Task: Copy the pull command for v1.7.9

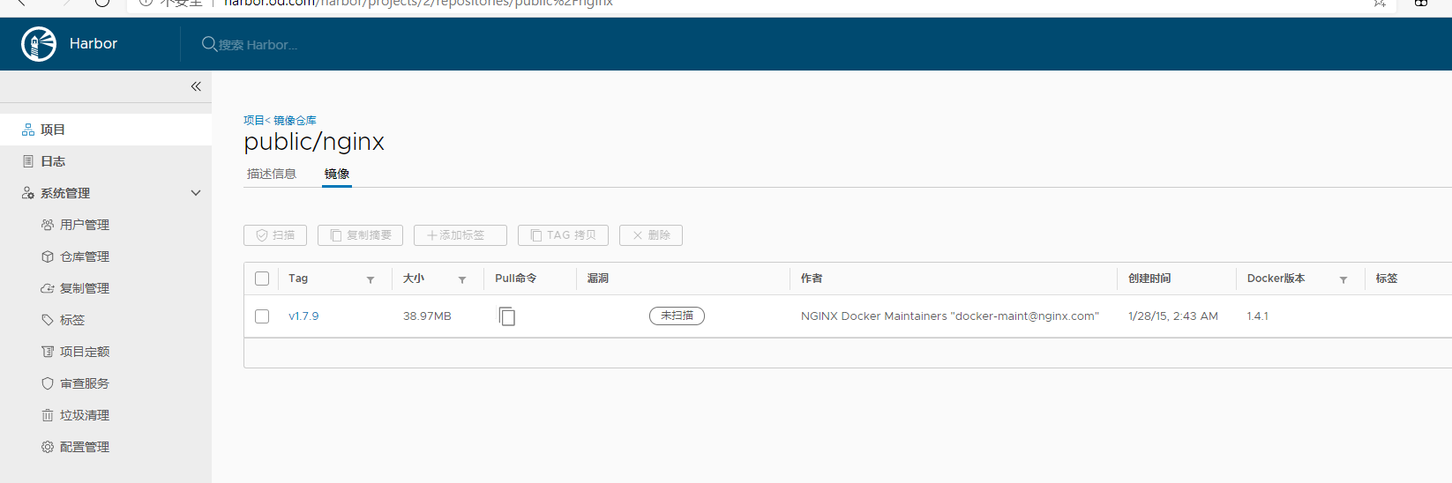Action: [x=506, y=316]
